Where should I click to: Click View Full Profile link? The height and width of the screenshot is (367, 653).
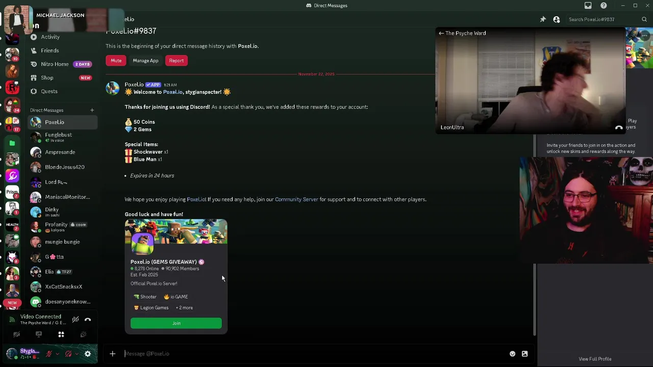(595, 359)
